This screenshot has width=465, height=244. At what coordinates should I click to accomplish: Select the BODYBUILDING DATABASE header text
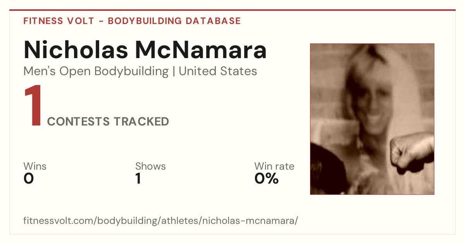point(174,21)
